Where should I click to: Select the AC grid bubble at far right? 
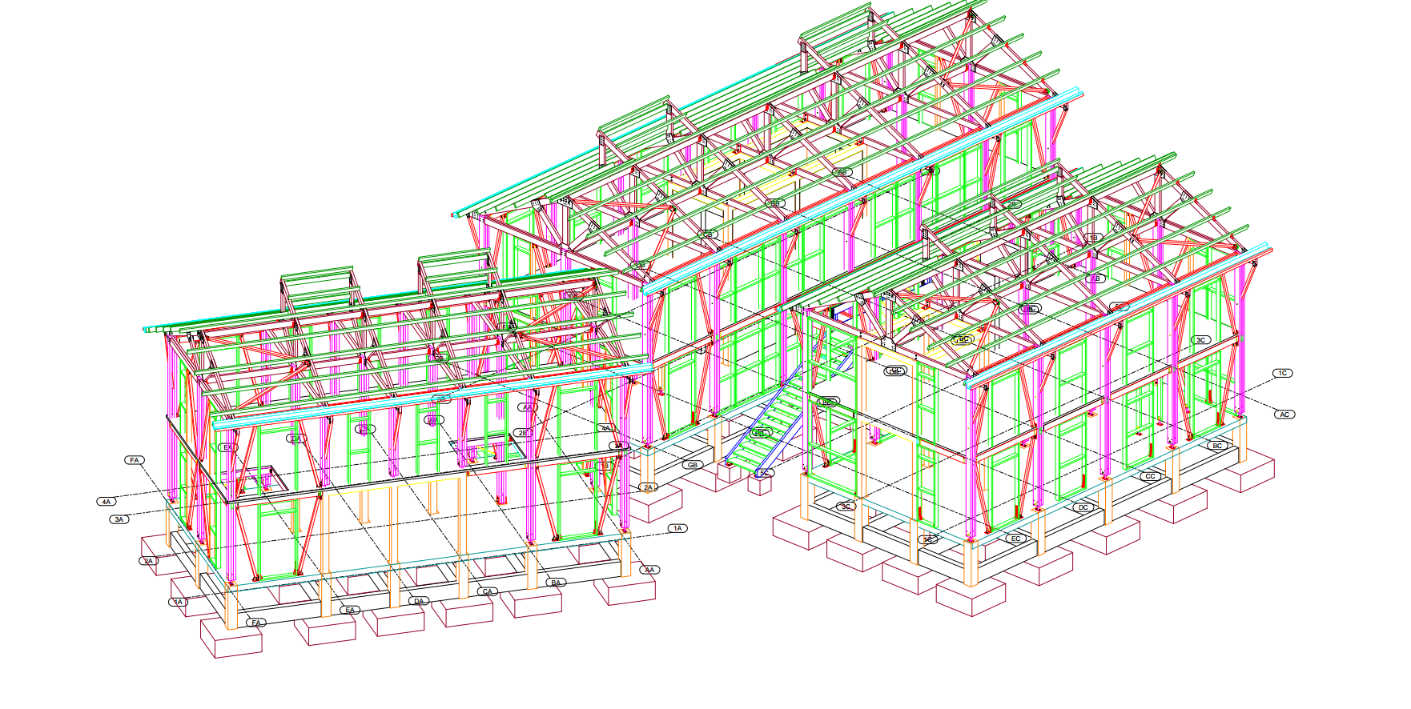tap(1284, 415)
